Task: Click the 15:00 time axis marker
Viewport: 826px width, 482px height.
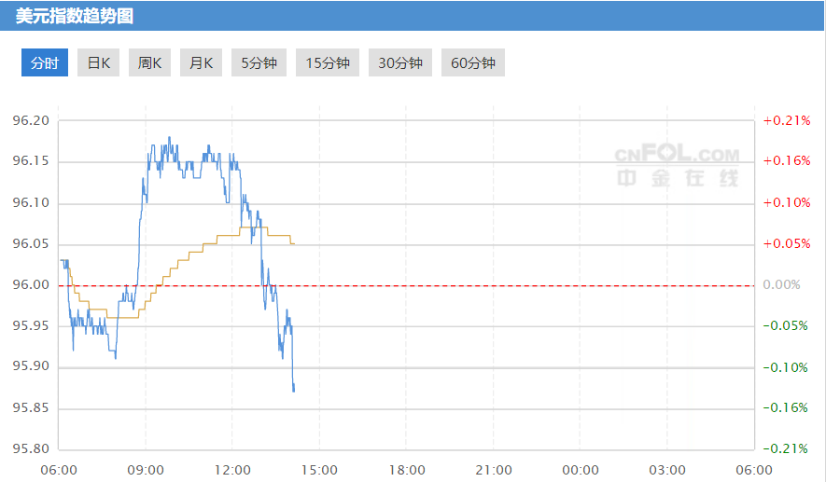Action: click(x=319, y=469)
